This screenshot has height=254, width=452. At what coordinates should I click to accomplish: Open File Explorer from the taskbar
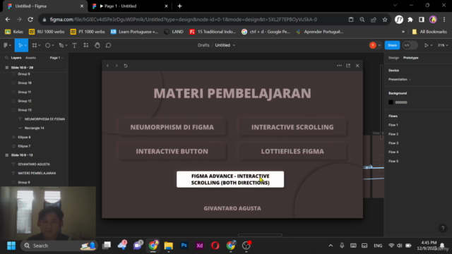click(x=168, y=246)
